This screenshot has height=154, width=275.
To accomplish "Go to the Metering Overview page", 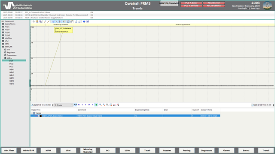I will coord(88,150).
